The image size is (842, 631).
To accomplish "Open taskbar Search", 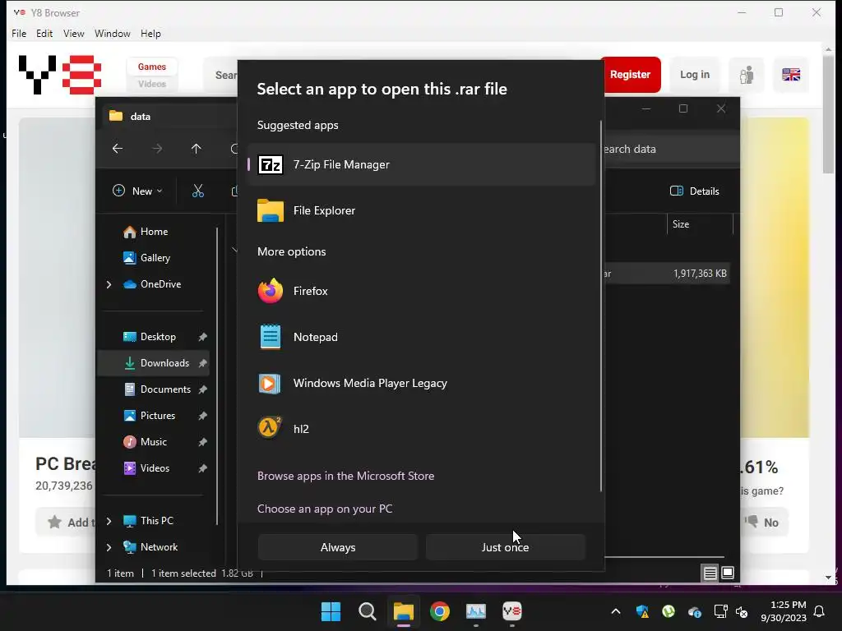I will click(x=368, y=611).
